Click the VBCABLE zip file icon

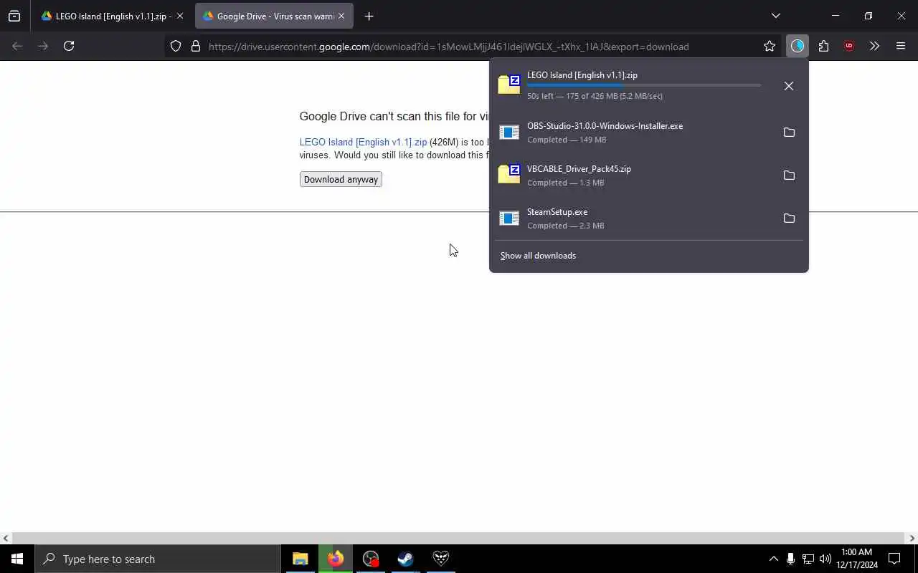pyautogui.click(x=509, y=174)
